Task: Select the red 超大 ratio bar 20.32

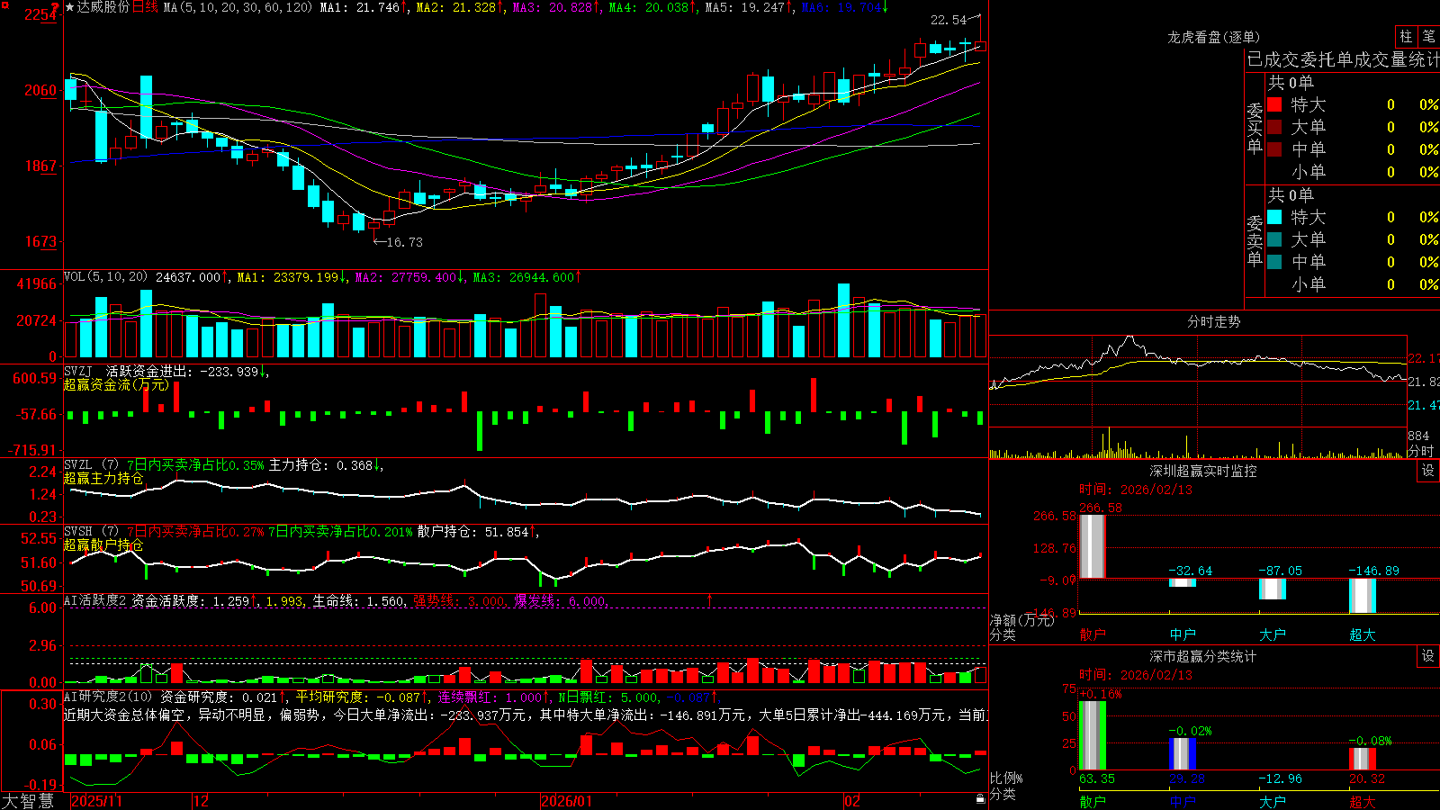Action: [1363, 759]
